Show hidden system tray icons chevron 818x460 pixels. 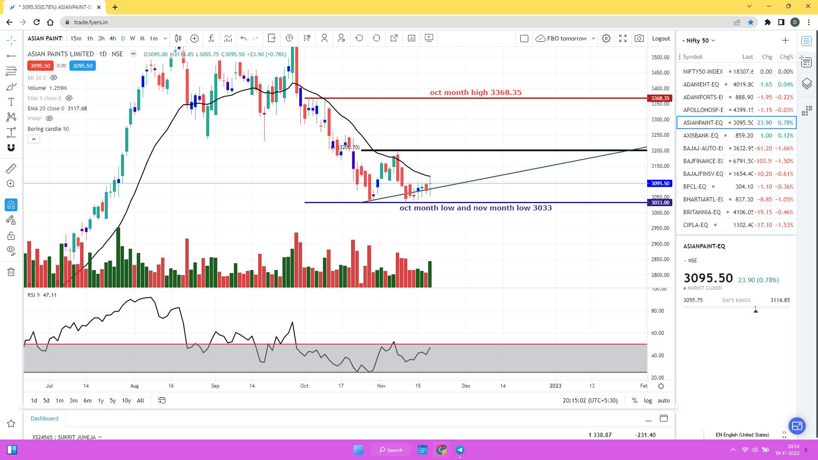pyautogui.click(x=733, y=450)
